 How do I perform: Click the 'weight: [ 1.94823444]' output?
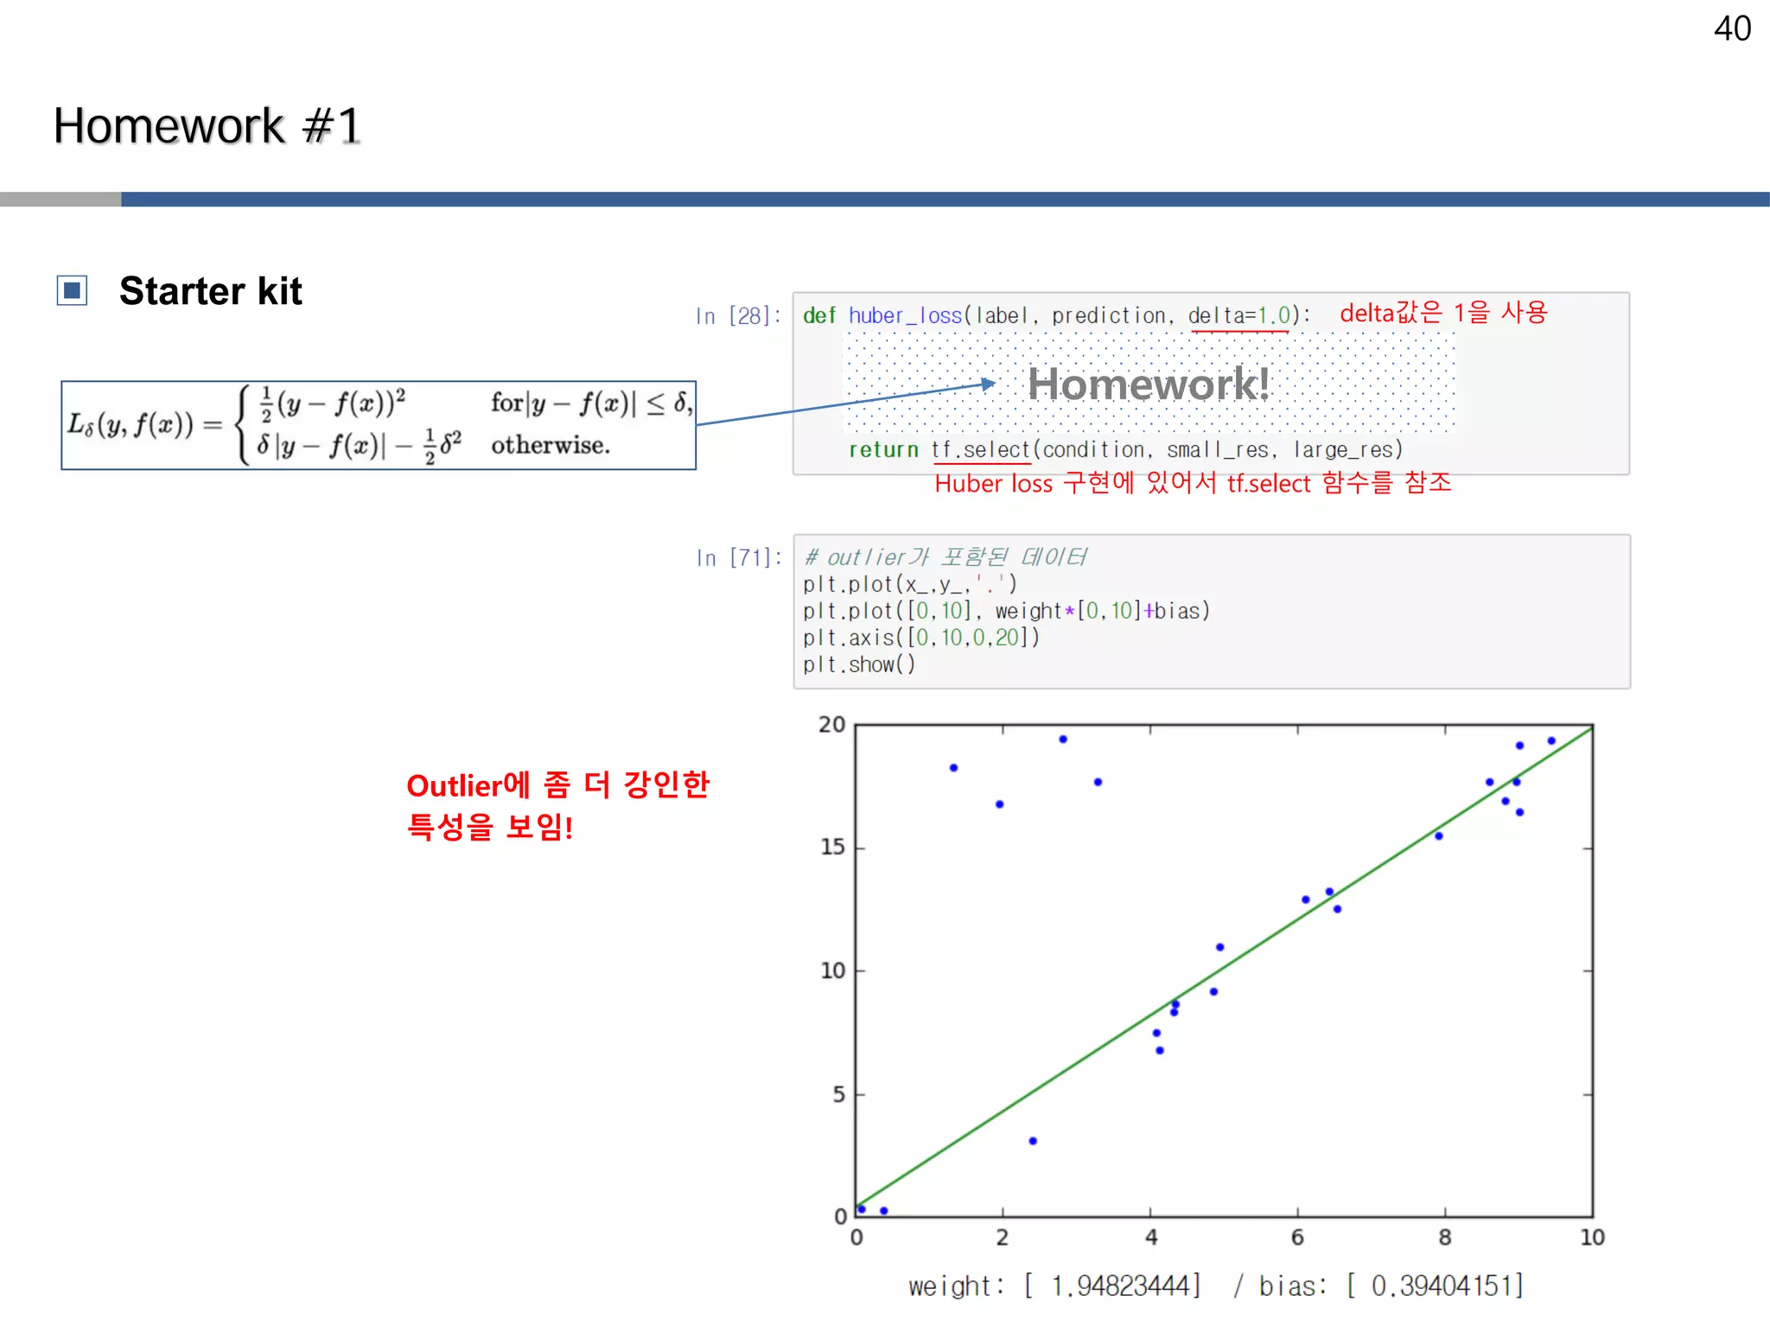tap(1054, 1286)
